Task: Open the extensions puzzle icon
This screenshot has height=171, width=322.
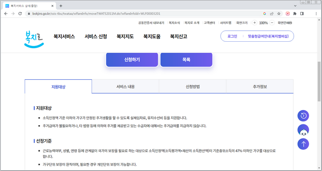Action: tap(295, 14)
